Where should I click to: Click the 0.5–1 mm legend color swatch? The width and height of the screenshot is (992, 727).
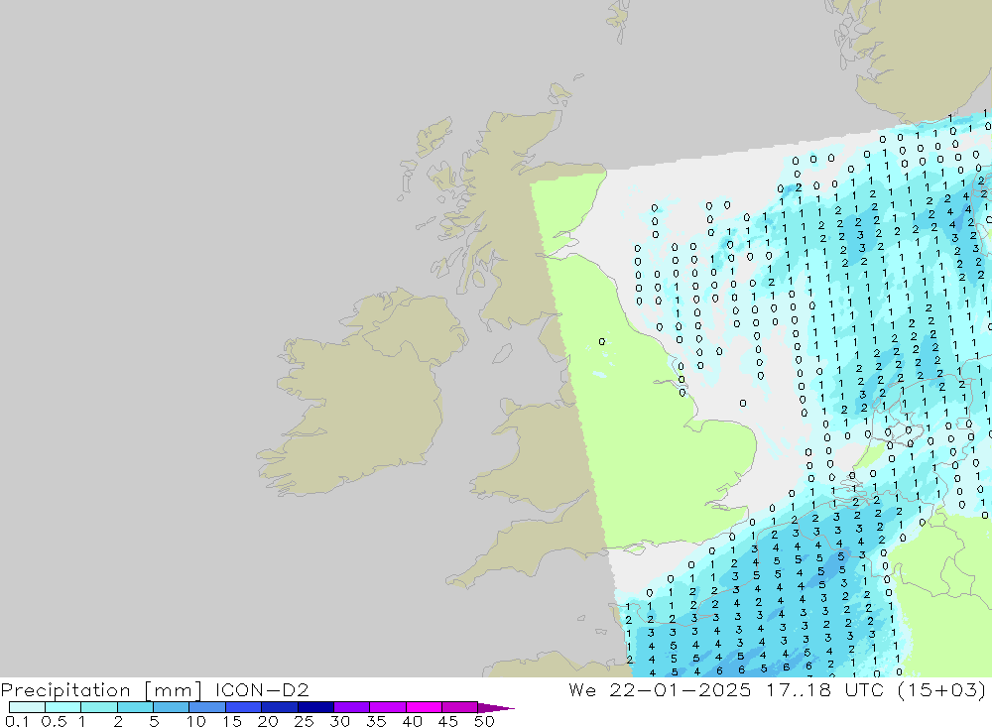(62, 707)
